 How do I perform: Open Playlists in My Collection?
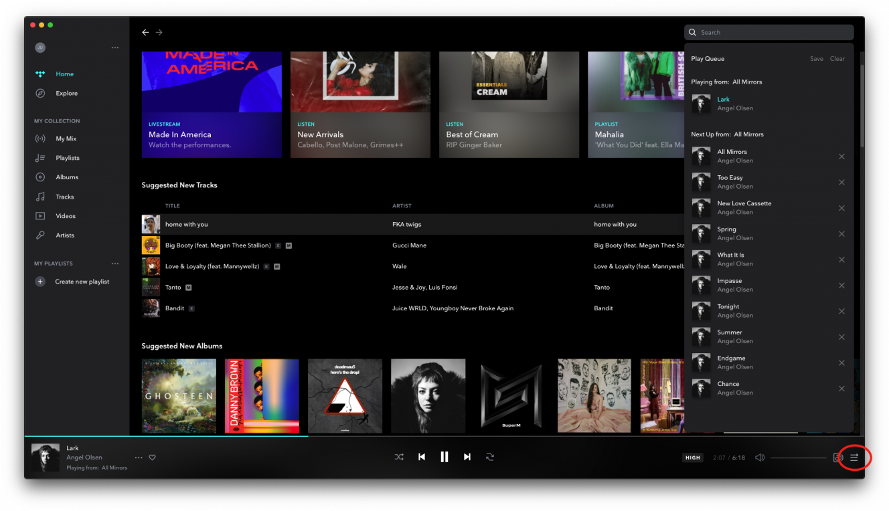(67, 159)
